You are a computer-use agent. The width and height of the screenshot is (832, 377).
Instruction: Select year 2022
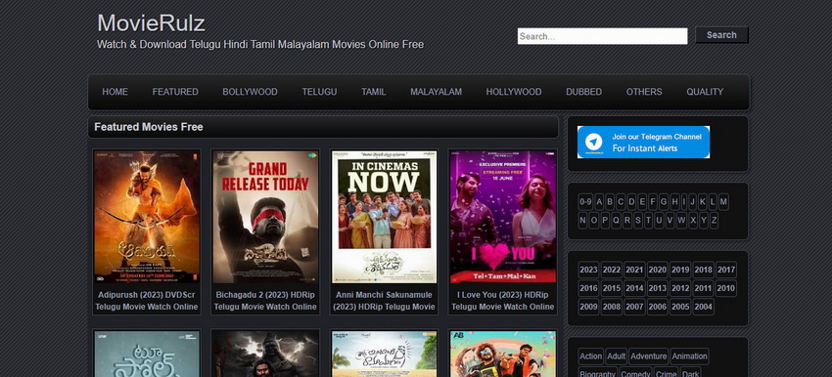pyautogui.click(x=611, y=270)
